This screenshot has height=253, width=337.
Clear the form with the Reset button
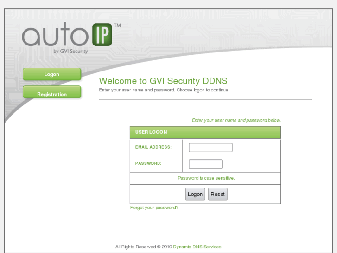click(x=218, y=194)
